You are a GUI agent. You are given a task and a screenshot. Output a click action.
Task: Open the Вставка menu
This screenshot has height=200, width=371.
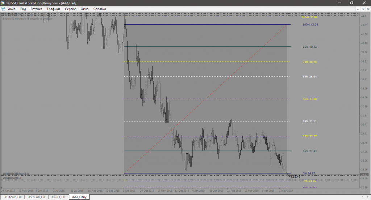36,8
